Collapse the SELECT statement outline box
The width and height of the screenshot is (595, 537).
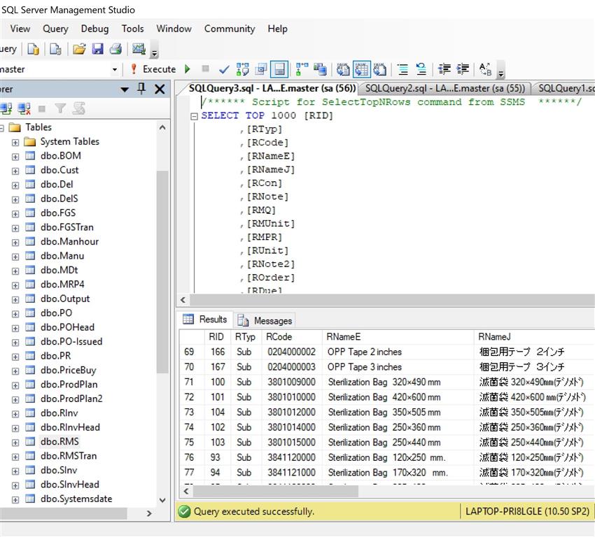click(x=195, y=116)
